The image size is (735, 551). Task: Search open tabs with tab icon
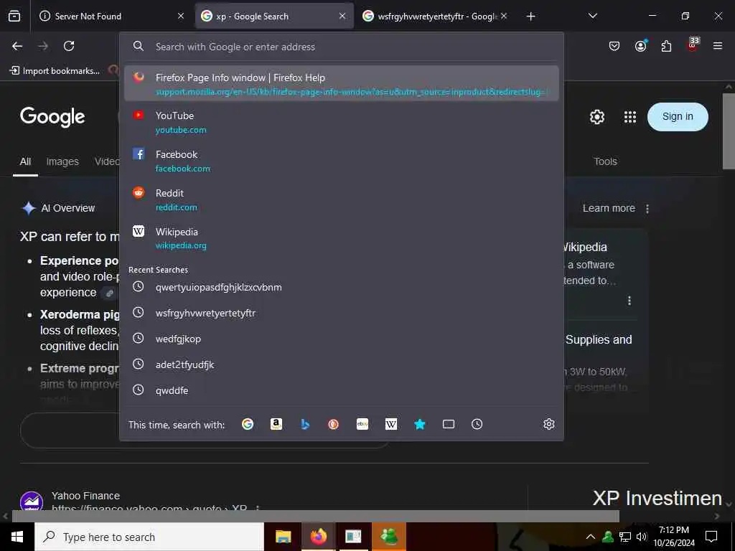click(449, 424)
